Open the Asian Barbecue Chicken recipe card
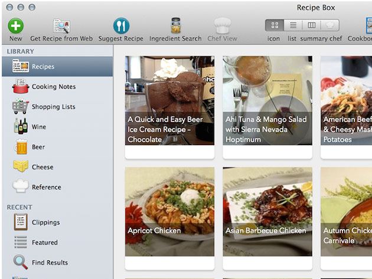Image resolution: width=372 pixels, height=279 pixels. point(267,218)
